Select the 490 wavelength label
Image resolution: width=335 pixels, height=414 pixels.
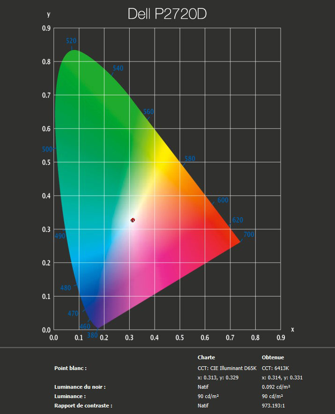(60, 236)
